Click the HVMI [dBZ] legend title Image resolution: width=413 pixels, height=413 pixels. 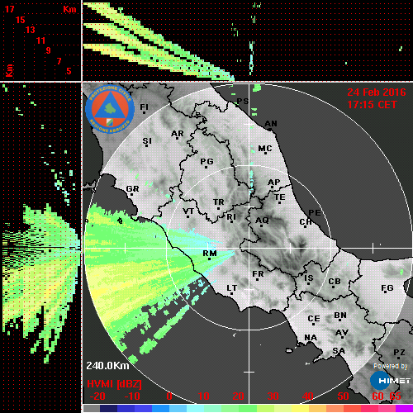click(114, 384)
